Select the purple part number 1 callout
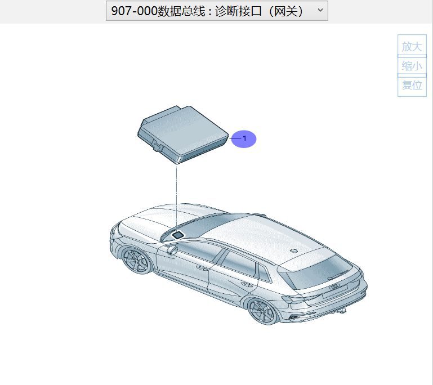This screenshot has height=385, width=433. click(x=244, y=138)
